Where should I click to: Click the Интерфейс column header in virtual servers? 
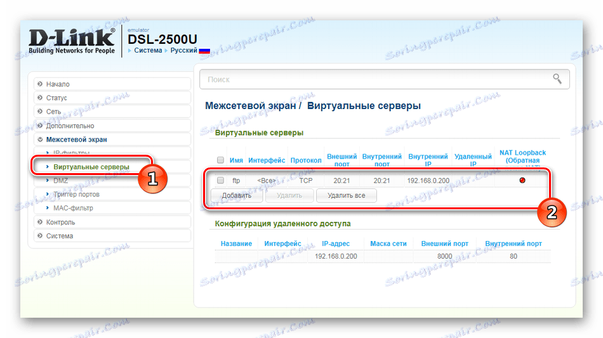pos(267,160)
